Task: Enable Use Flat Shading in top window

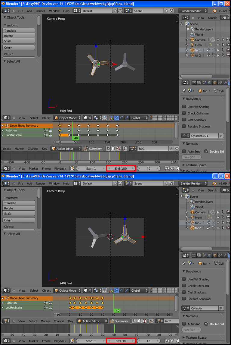Action: point(184,107)
